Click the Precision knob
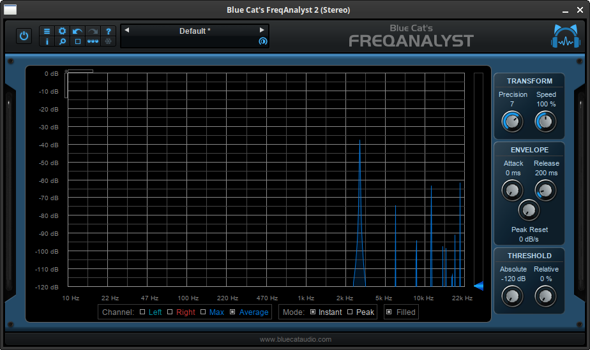The image size is (590, 350). coord(511,120)
